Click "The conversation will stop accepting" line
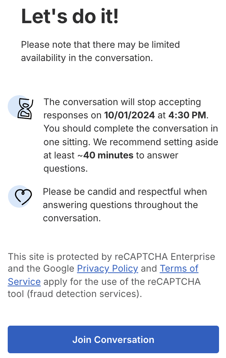Screen dimensions: 226x358 pyautogui.click(x=122, y=102)
